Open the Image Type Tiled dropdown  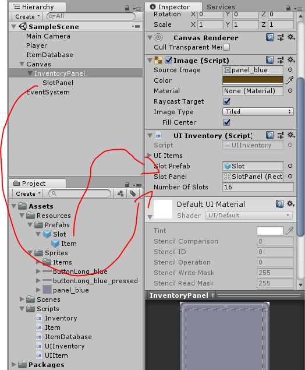(258, 112)
